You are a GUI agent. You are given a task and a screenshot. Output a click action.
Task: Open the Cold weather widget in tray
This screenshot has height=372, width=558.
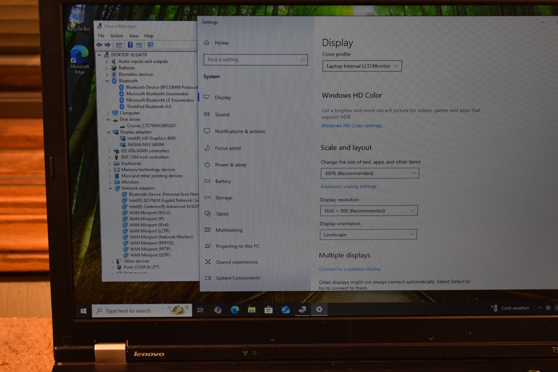[x=510, y=308]
